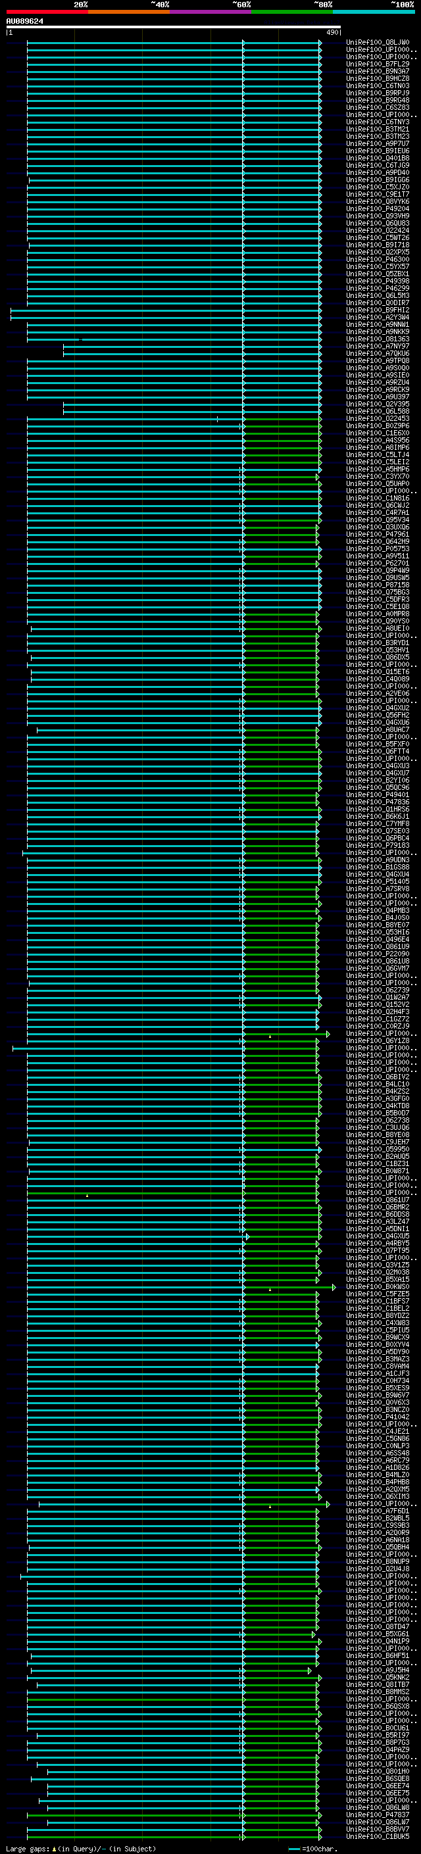Select the label UniRef100_Q7PT95
The width and height of the screenshot is (421, 1854).
(x=377, y=1251)
